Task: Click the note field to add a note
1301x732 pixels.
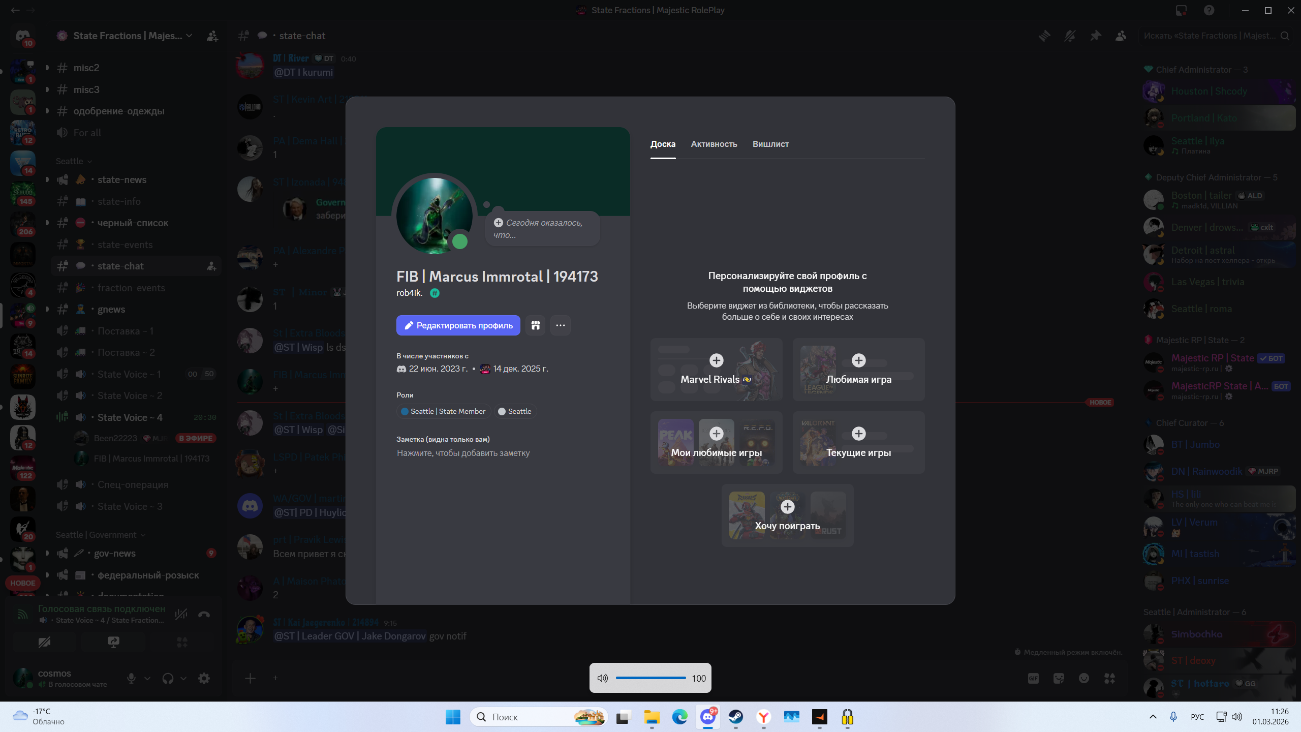Action: coord(463,453)
